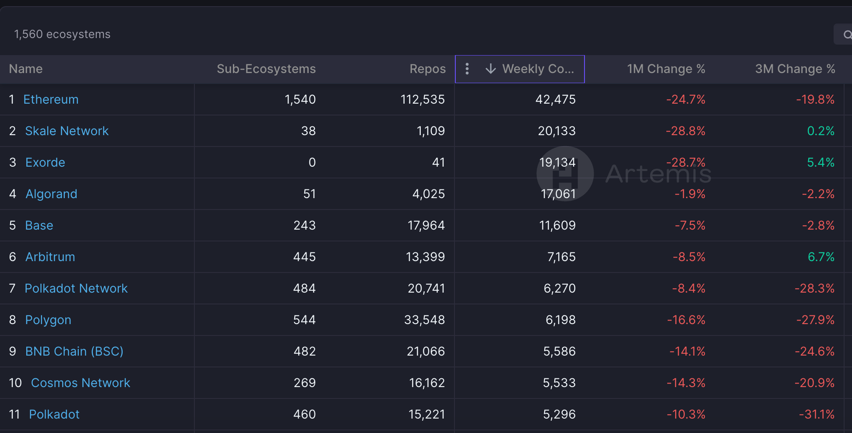Click Polkadot Network's 3M change -28.3%

click(x=814, y=288)
